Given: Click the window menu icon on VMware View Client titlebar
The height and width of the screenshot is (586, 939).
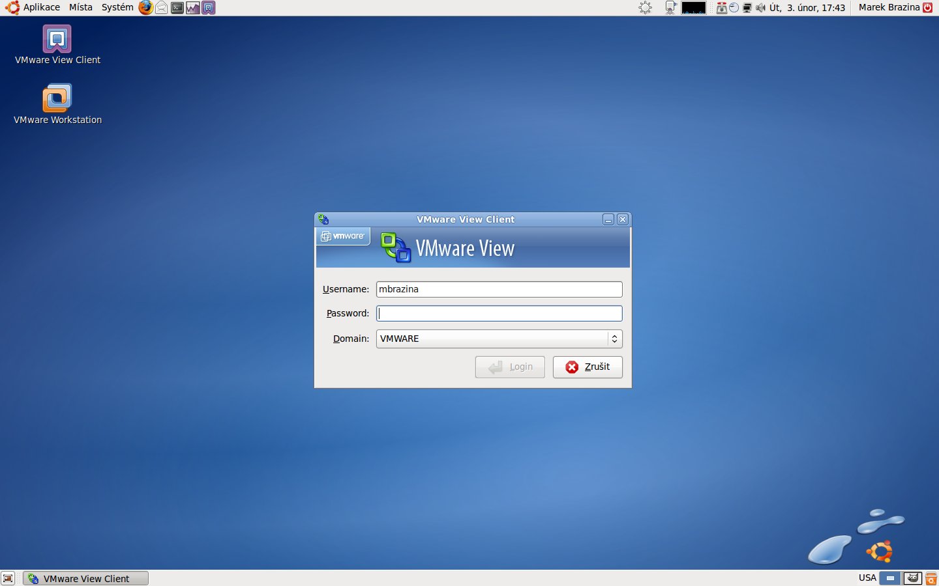Looking at the screenshot, I should [x=324, y=219].
